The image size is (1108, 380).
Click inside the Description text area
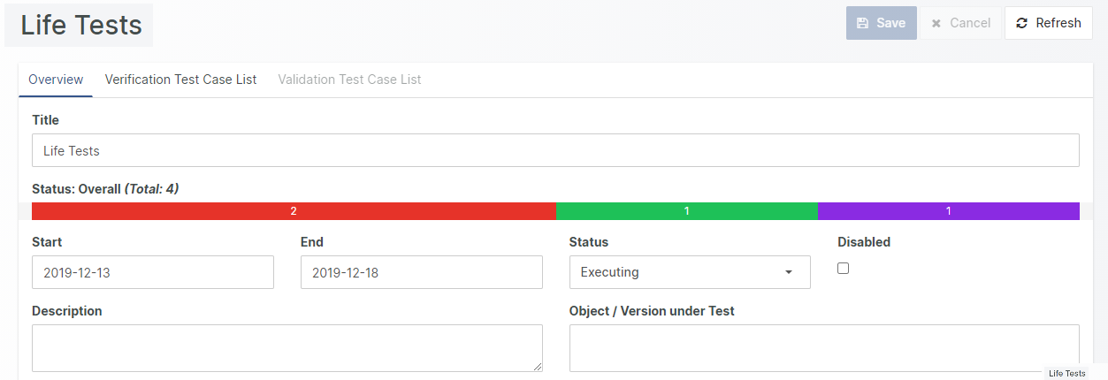coord(287,347)
